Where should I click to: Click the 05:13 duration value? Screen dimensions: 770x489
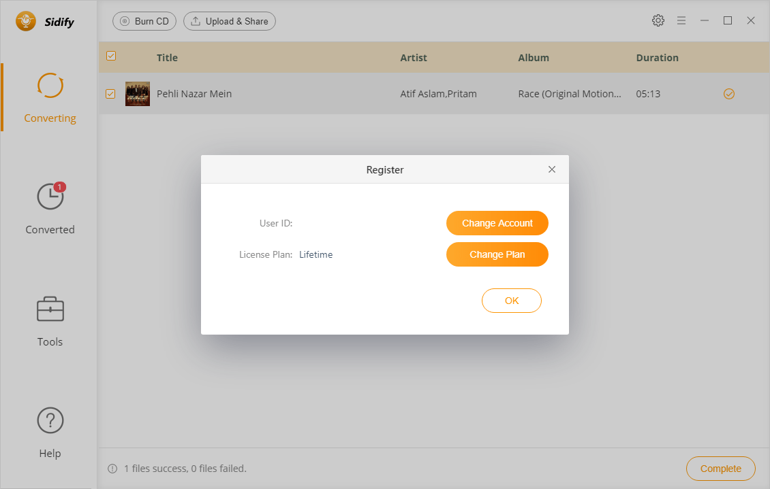[x=648, y=94]
